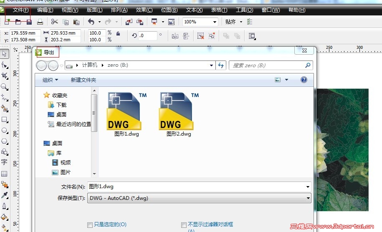The image size is (382, 232).
Task: Open the 效果(C) menu
Action: click(x=144, y=10)
